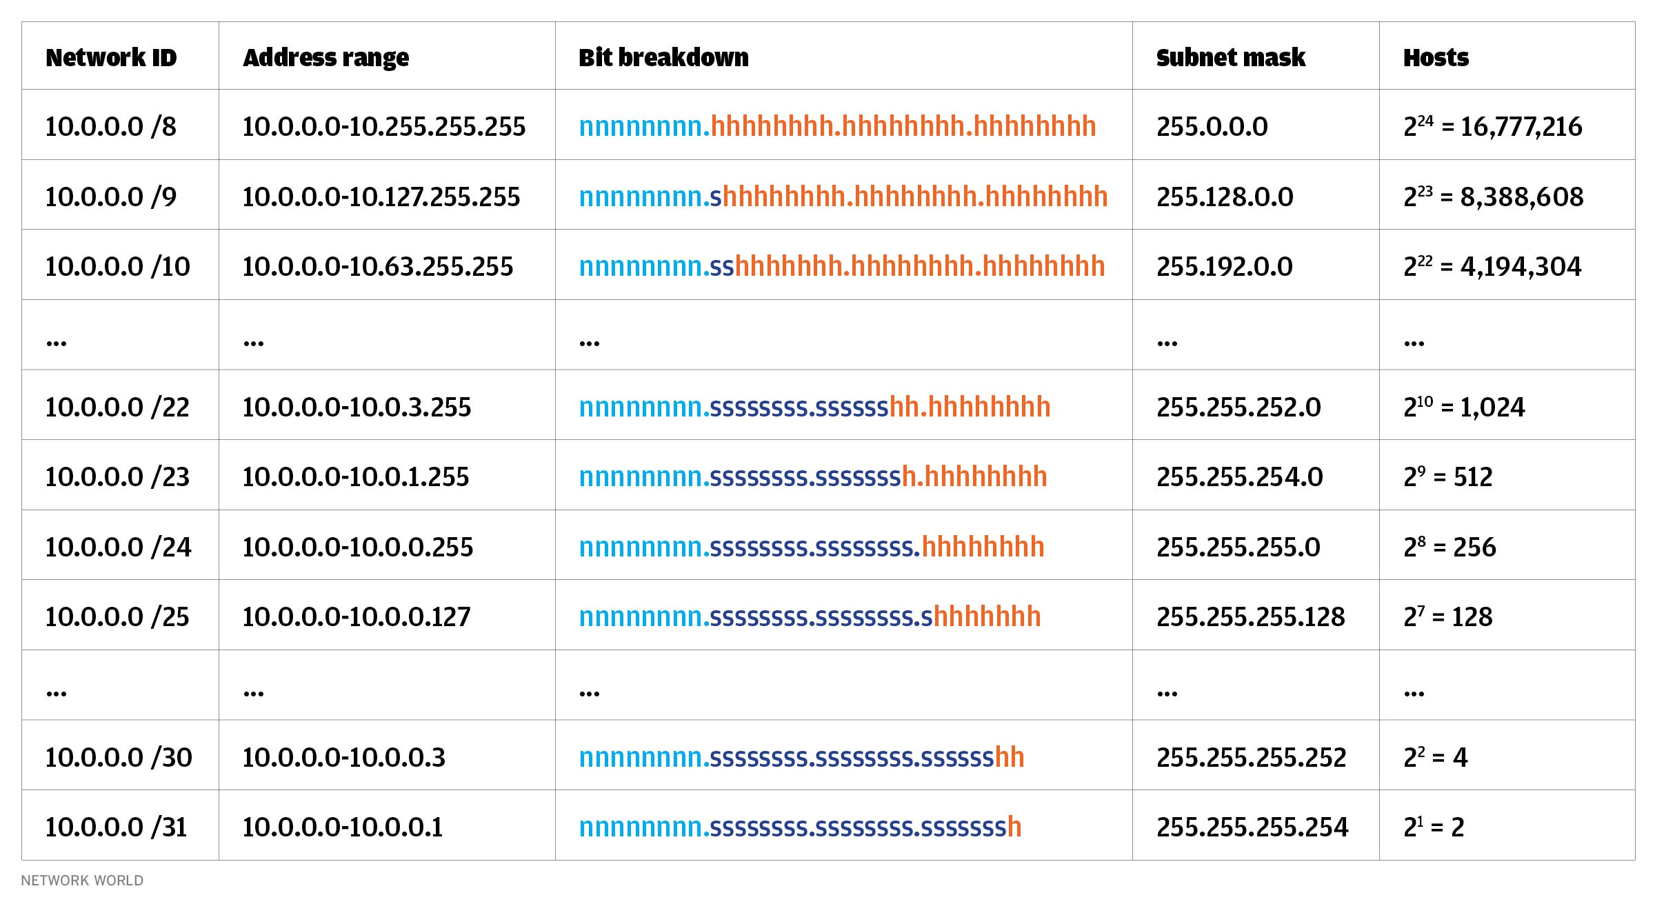Image resolution: width=1655 pixels, height=904 pixels.
Task: Click the bit breakdown for the /9 row
Action: click(843, 197)
